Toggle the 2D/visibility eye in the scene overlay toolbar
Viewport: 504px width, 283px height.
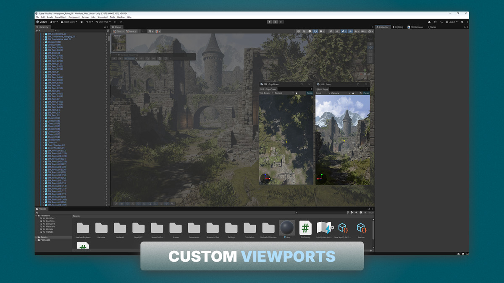(350, 31)
